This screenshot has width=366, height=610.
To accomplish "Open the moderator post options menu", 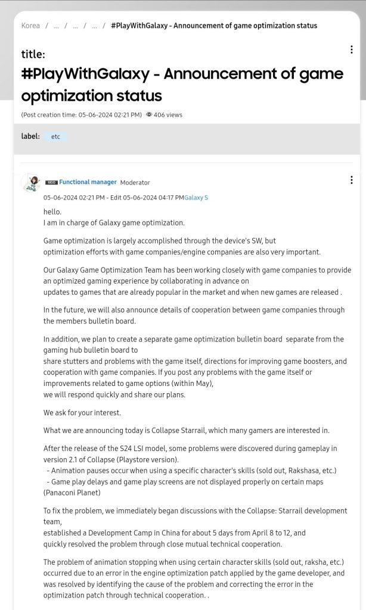I will click(352, 180).
